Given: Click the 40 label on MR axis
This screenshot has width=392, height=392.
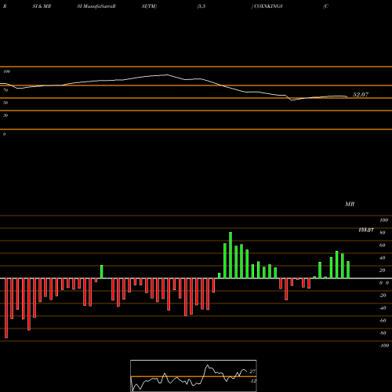Looking at the screenshot, I should pyautogui.click(x=383, y=258).
